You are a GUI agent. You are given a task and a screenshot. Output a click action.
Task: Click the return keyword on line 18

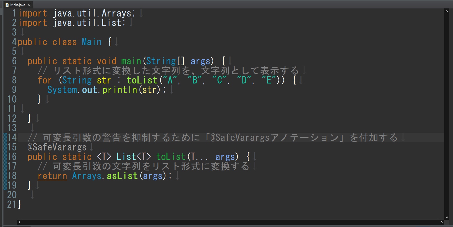click(52, 176)
